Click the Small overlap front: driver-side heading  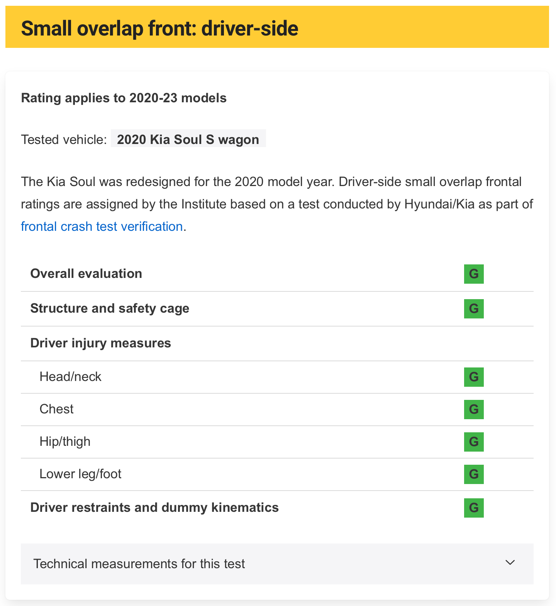tap(159, 29)
